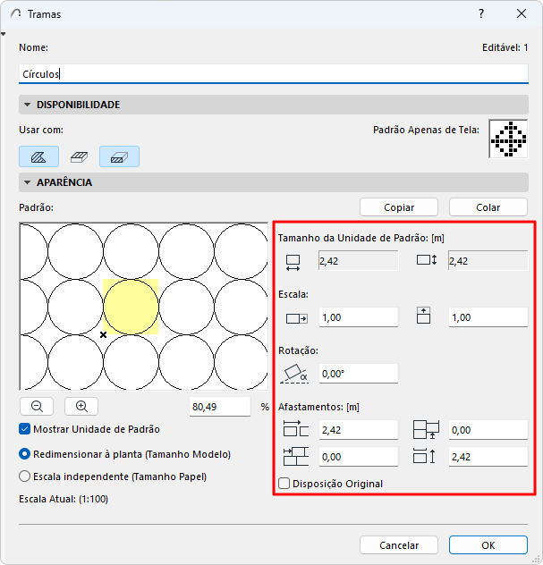Uncheck Mostrar Unidade de Padrão
Screen dimensions: 543x565
click(24, 429)
